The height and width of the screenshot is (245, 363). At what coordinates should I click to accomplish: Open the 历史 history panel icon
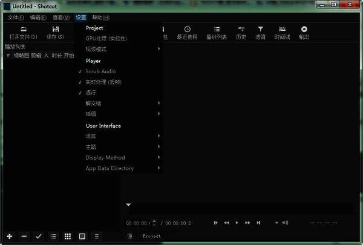tap(241, 33)
